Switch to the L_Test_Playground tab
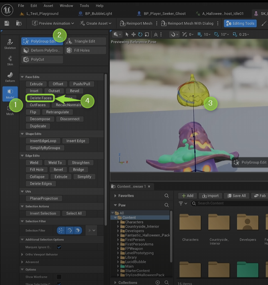Screen dimensions: 268x285 point(39,14)
